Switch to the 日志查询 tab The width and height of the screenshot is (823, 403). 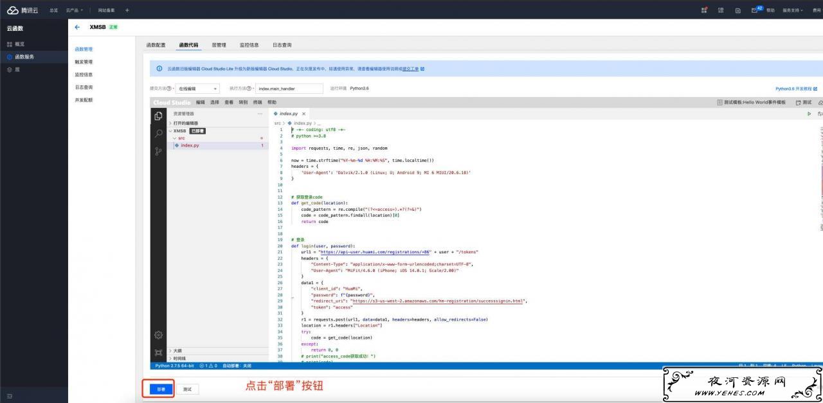[x=282, y=45]
